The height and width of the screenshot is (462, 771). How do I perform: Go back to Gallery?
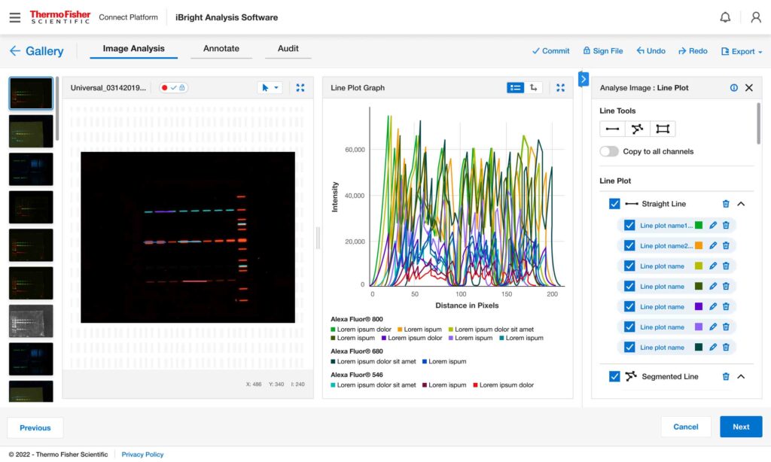[37, 50]
